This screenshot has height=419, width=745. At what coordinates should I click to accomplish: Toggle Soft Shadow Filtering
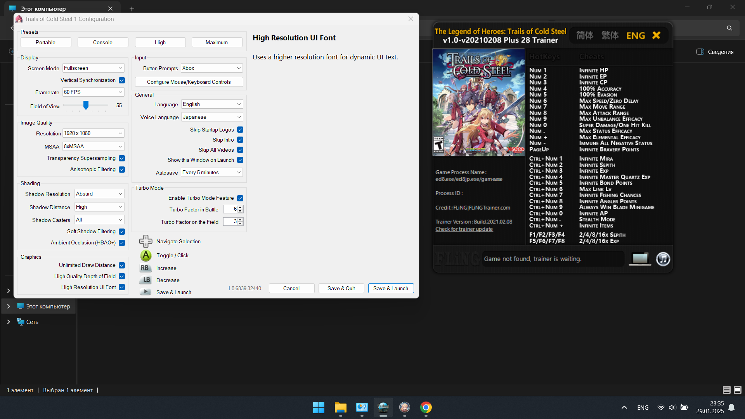(x=122, y=232)
